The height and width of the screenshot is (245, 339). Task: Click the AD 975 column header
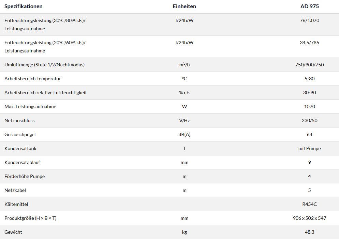tap(309, 6)
